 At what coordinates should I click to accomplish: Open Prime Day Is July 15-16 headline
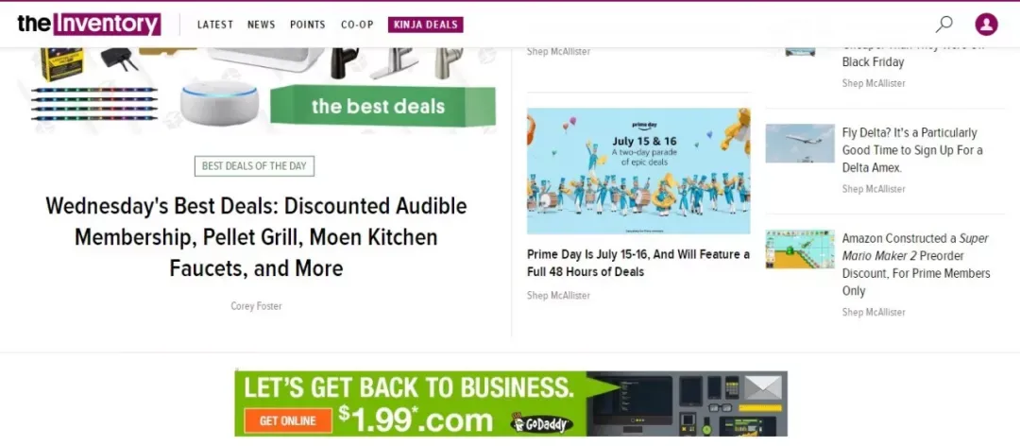pos(638,263)
